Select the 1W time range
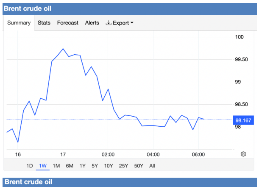This screenshot has width=259, height=187. (x=42, y=166)
